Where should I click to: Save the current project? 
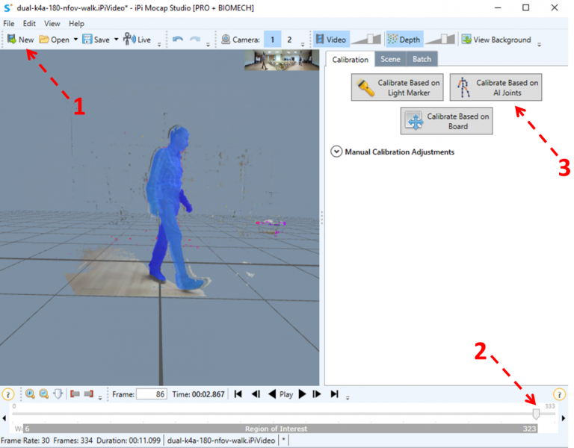pos(96,40)
